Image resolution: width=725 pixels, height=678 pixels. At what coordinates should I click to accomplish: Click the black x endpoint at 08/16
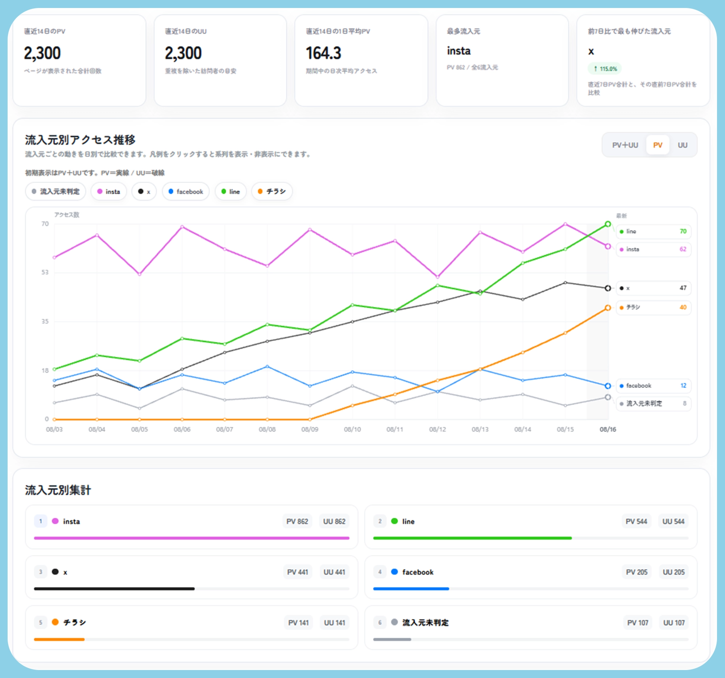[x=608, y=289]
